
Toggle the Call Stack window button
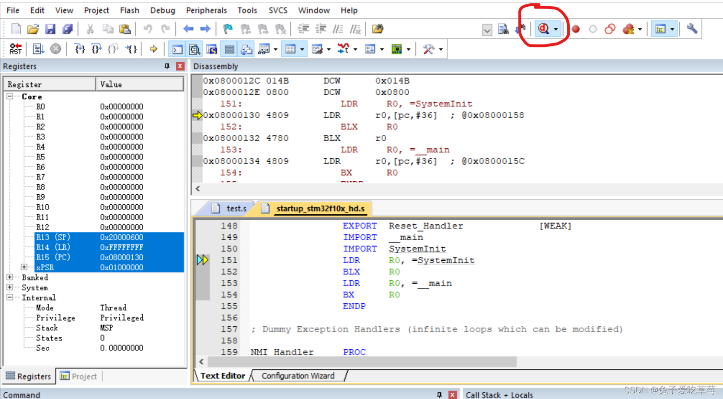coord(246,49)
